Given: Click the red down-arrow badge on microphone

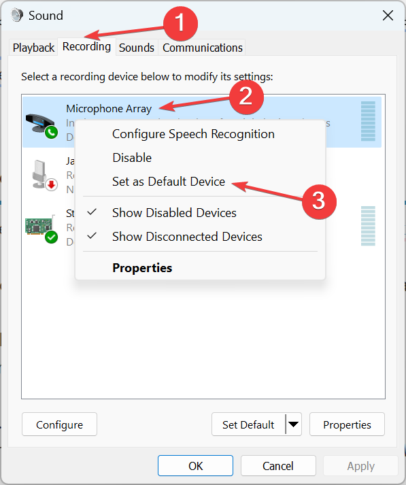Looking at the screenshot, I should (51, 185).
